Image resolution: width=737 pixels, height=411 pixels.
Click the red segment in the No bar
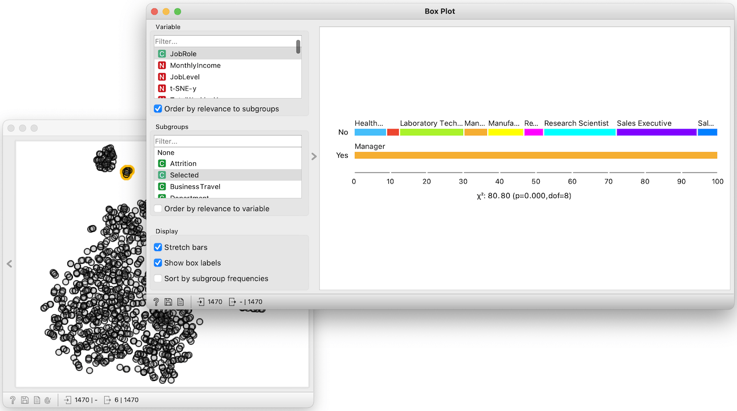393,132
